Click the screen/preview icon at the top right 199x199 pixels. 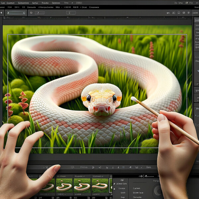(x=179, y=13)
